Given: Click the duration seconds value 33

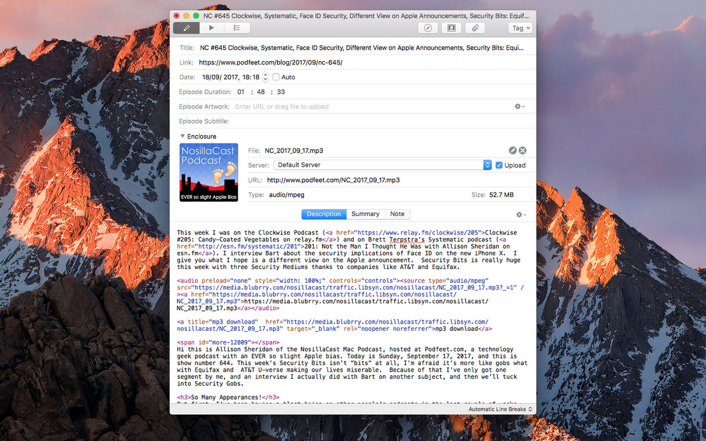Looking at the screenshot, I should (281, 92).
